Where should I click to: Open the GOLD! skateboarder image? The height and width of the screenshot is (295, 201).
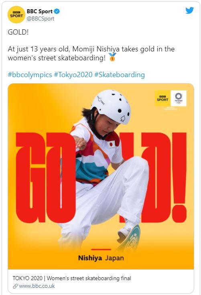(101, 176)
